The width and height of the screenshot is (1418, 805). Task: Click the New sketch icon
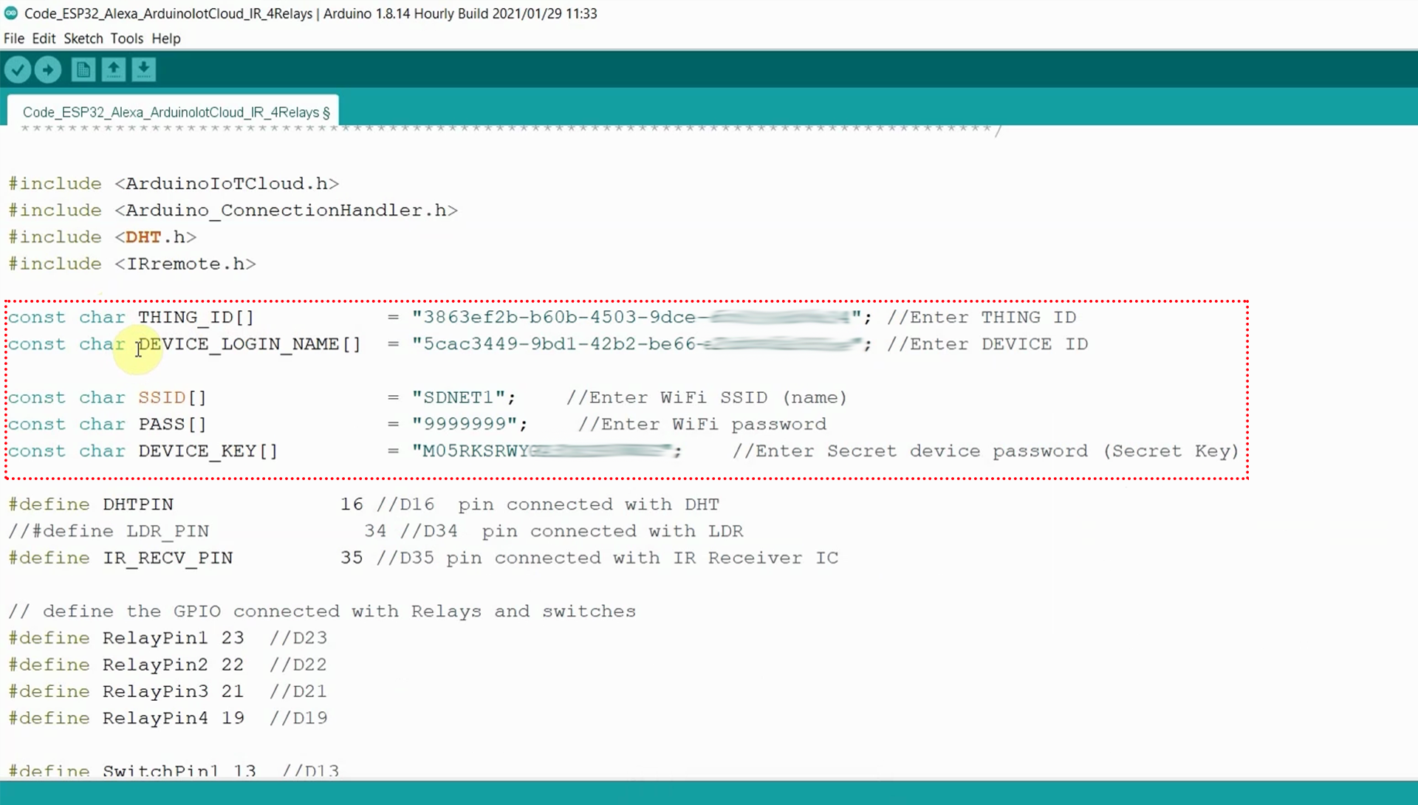point(83,69)
